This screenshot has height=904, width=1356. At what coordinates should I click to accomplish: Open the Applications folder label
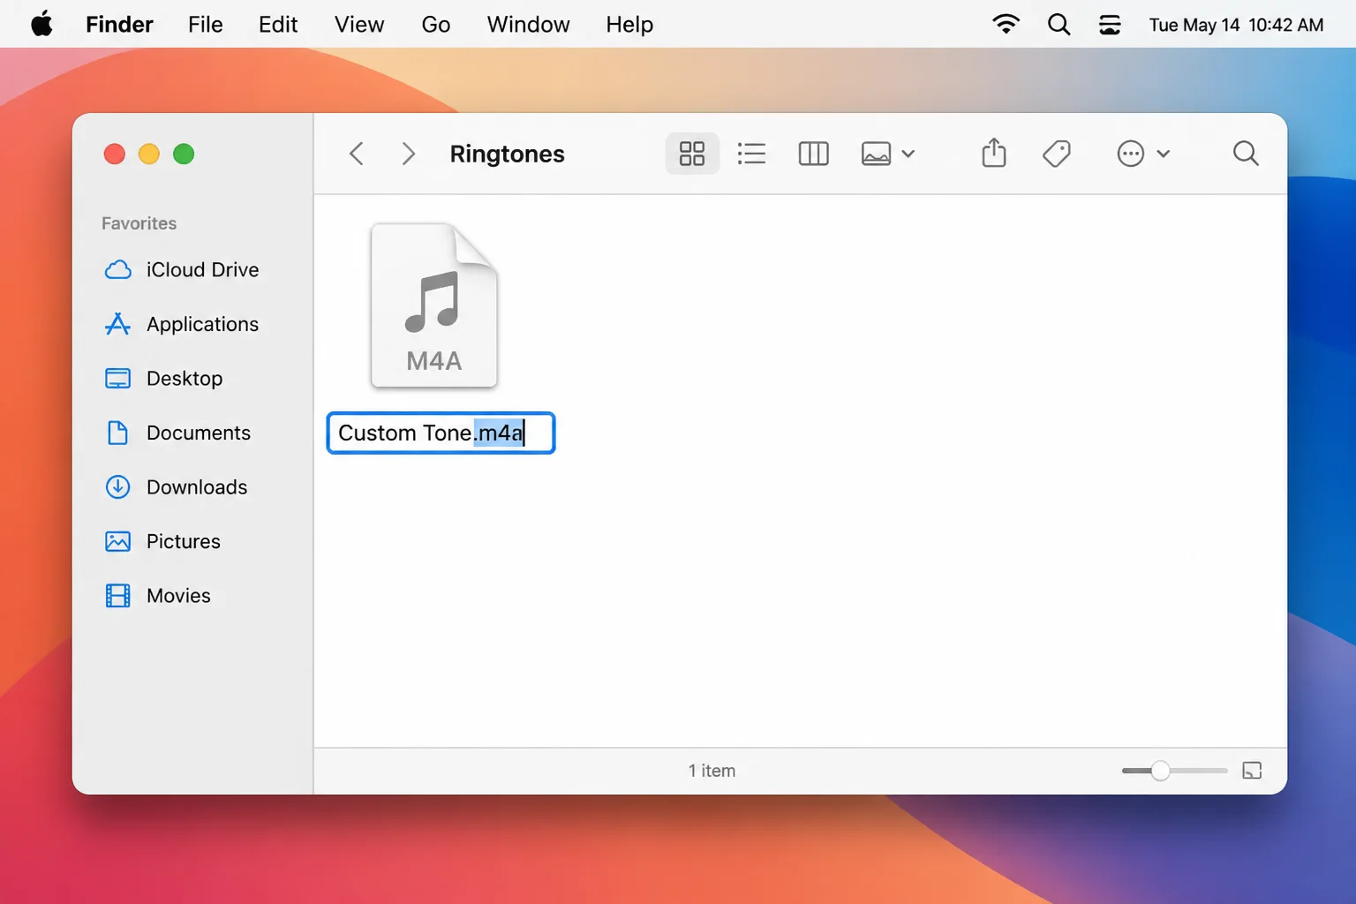pos(202,324)
